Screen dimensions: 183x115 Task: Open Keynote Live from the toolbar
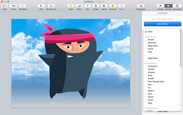coord(51,6)
